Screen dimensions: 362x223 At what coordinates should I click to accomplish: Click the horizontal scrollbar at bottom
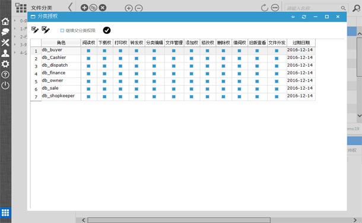pos(179,220)
